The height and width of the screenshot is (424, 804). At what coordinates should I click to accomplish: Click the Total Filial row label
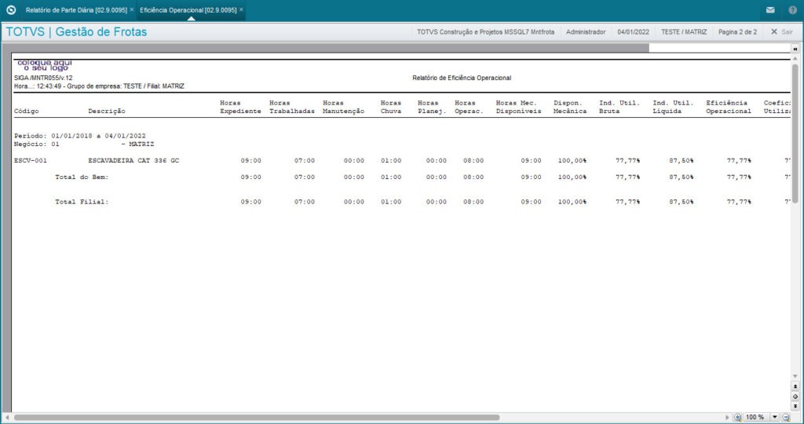82,202
